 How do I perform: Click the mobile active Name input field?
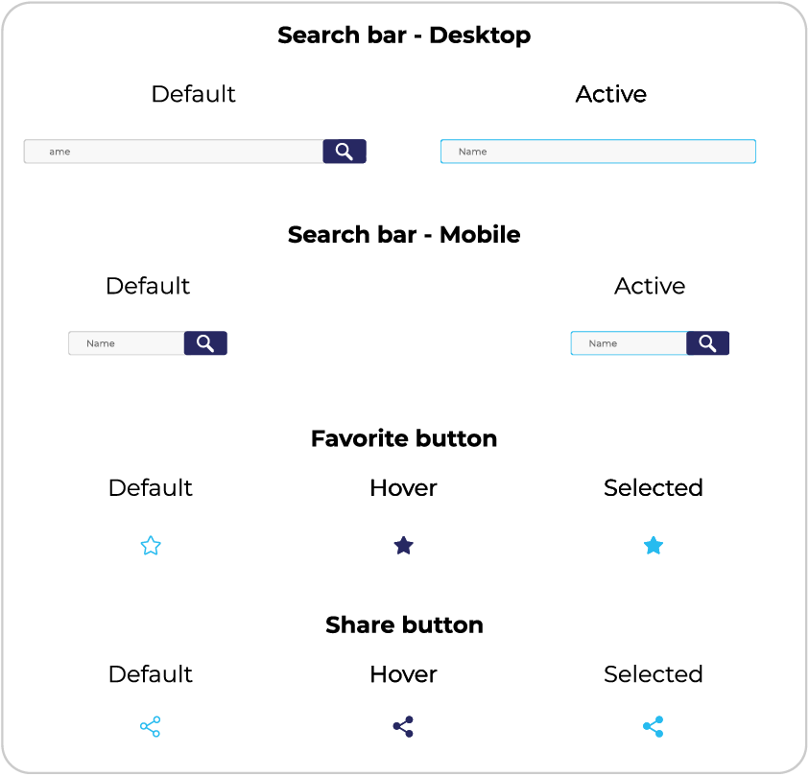tap(629, 343)
